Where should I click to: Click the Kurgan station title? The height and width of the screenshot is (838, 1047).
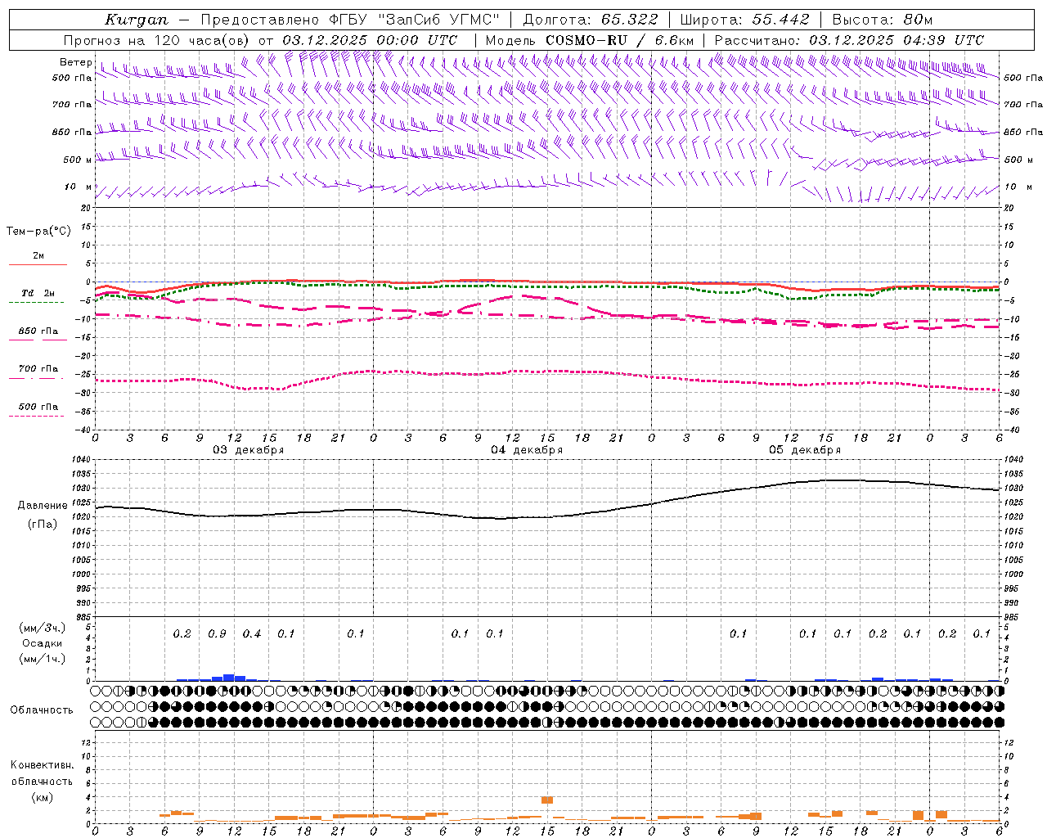coord(137,20)
